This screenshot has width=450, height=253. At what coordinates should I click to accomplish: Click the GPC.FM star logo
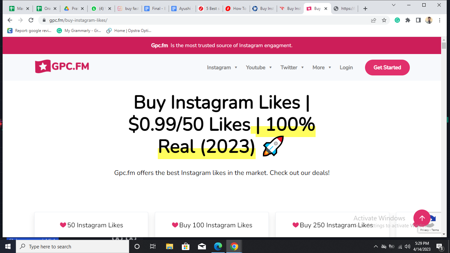62,67
